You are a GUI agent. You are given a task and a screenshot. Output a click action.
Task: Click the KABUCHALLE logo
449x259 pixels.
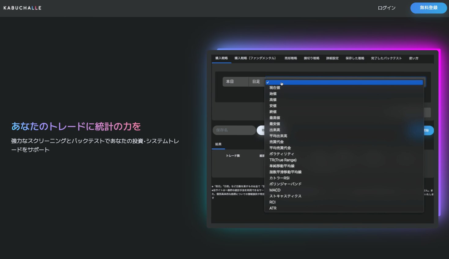22,8
